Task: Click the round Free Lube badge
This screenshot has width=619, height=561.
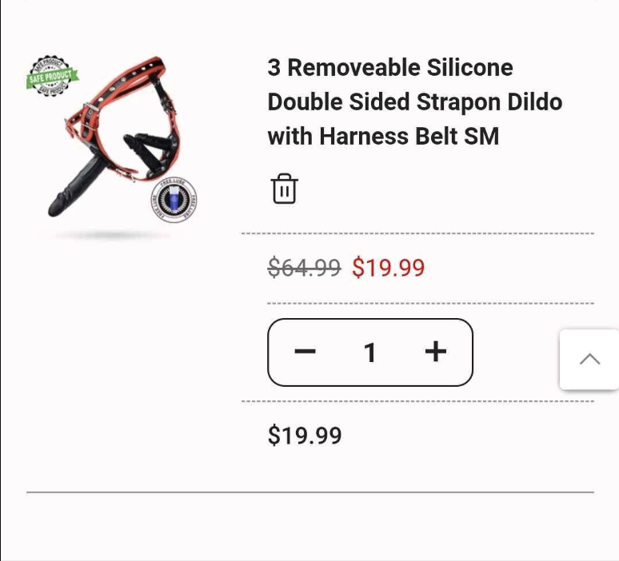Action: pyautogui.click(x=174, y=199)
